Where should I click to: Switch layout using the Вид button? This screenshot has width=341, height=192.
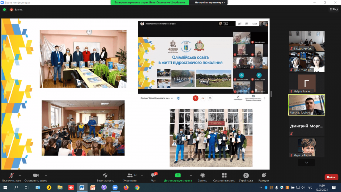point(334,9)
